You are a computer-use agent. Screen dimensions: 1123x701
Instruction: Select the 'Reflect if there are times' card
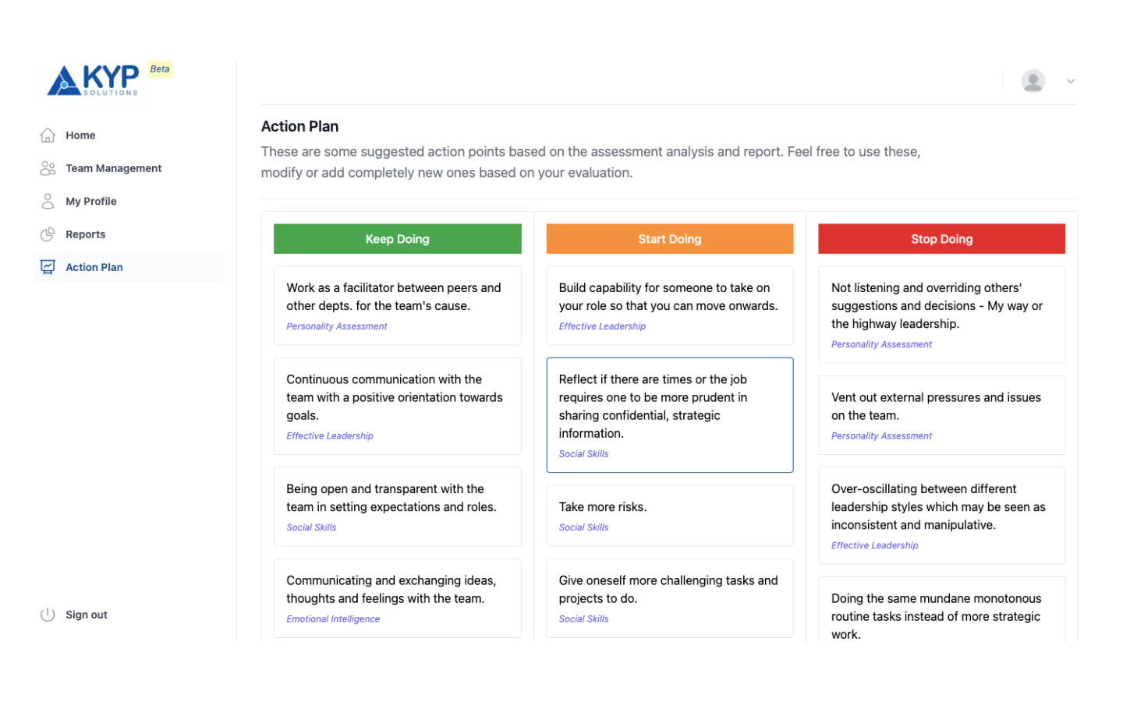[x=669, y=414]
